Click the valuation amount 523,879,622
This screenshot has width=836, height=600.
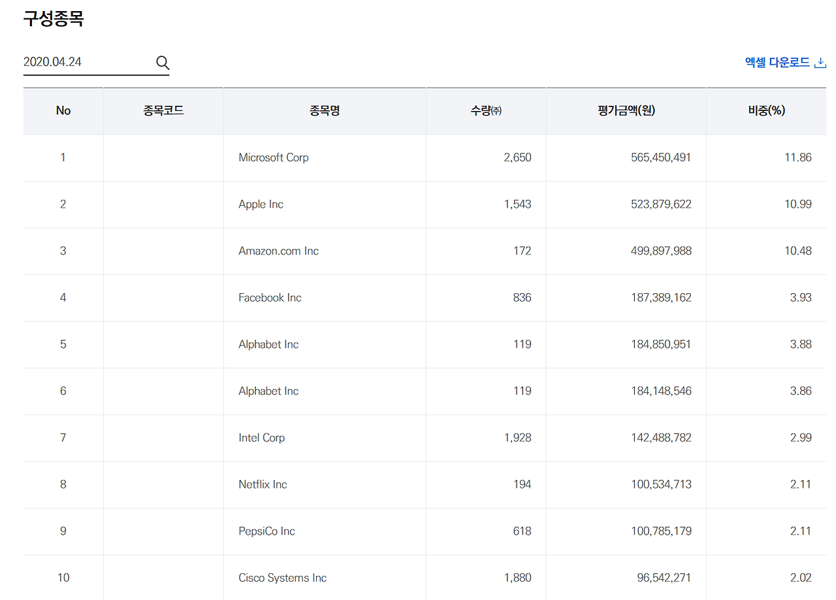coord(662,204)
